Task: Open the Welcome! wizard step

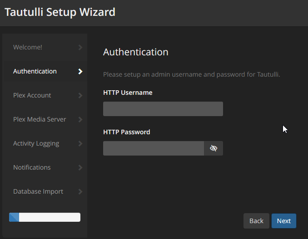Action: [x=28, y=47]
